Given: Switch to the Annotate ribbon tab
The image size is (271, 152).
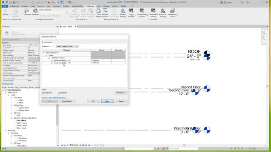Looking at the screenshot, I should (57, 6).
